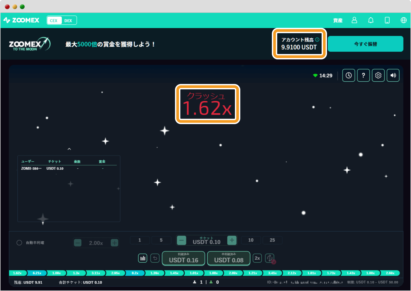The width and height of the screenshot is (411, 291).
Task: Click the mobile app icon in the header
Action: (x=387, y=20)
